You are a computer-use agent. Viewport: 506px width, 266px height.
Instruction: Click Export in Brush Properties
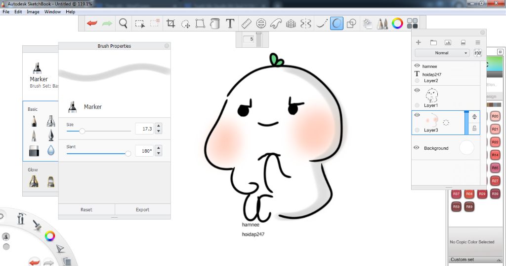pyautogui.click(x=143, y=210)
